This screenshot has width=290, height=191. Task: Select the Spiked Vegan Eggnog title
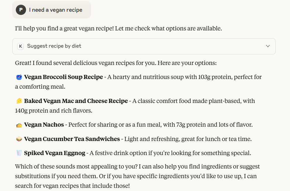point(55,153)
